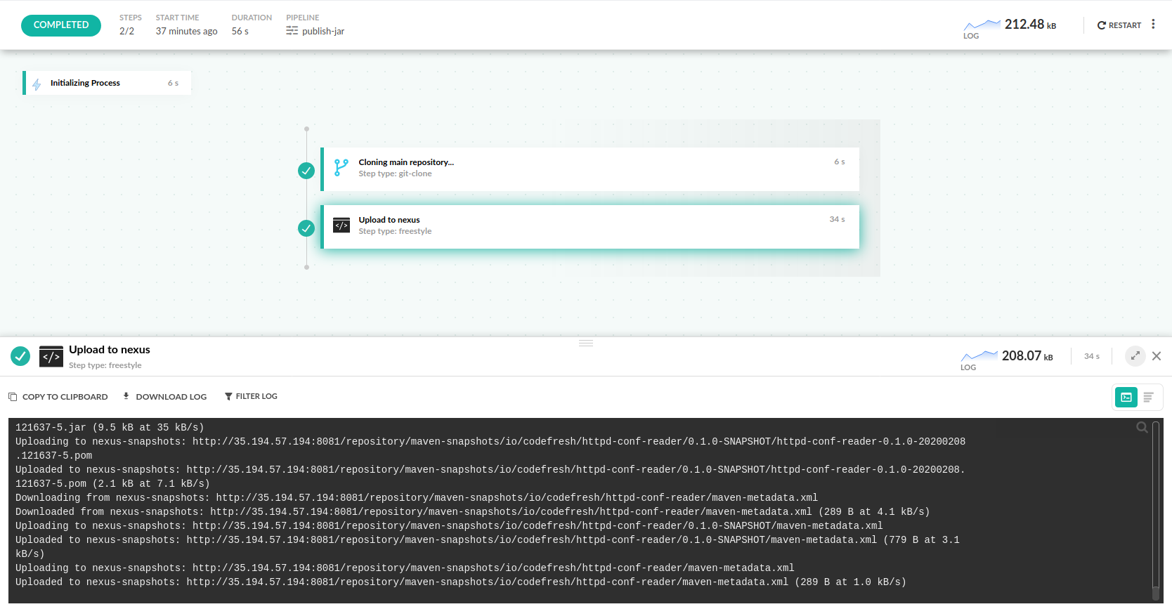1172x609 pixels.
Task: Click the code icon in log panel header
Action: point(51,357)
